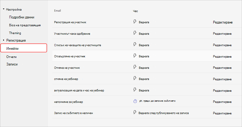Select the Регистрация на участник row name
The image size is (242, 127).
click(70, 22)
